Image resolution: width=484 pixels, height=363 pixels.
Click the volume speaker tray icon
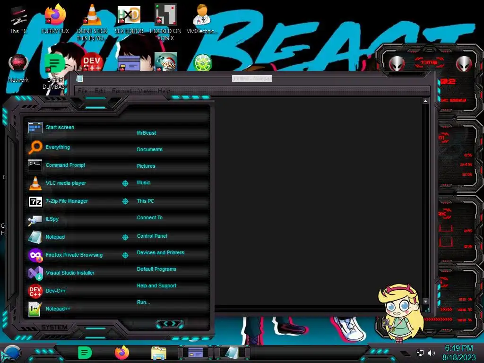point(431,353)
